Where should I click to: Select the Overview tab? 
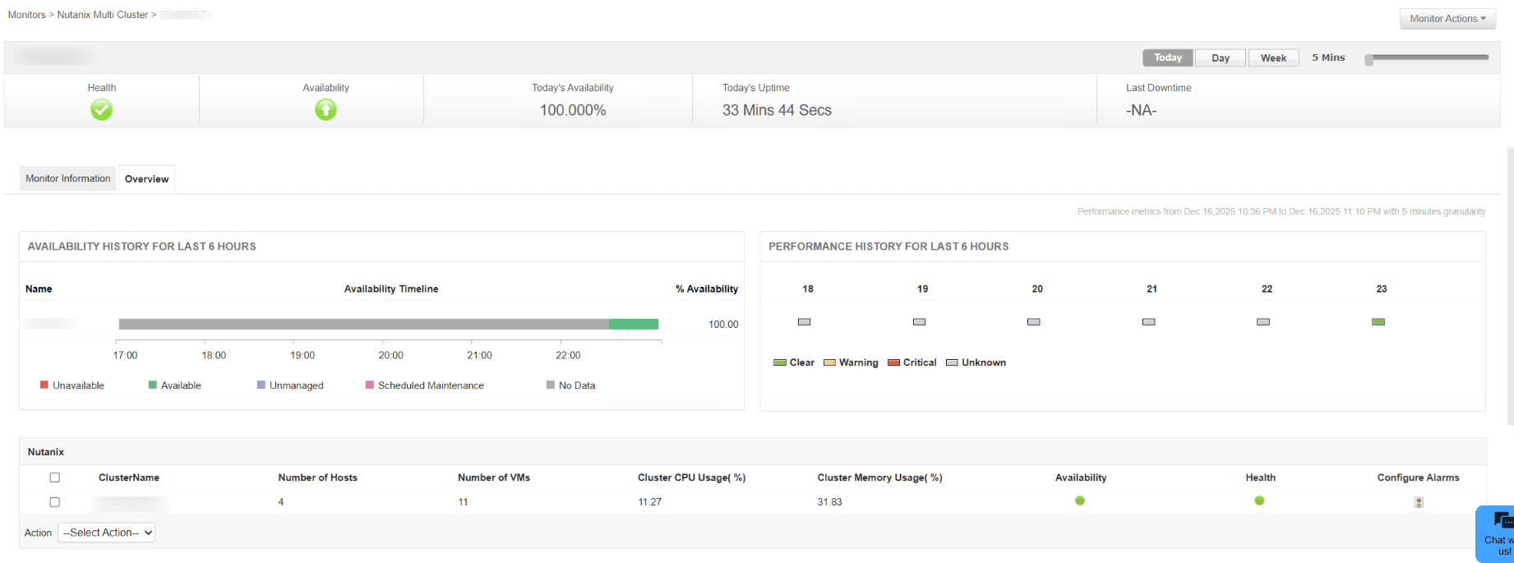coord(147,179)
